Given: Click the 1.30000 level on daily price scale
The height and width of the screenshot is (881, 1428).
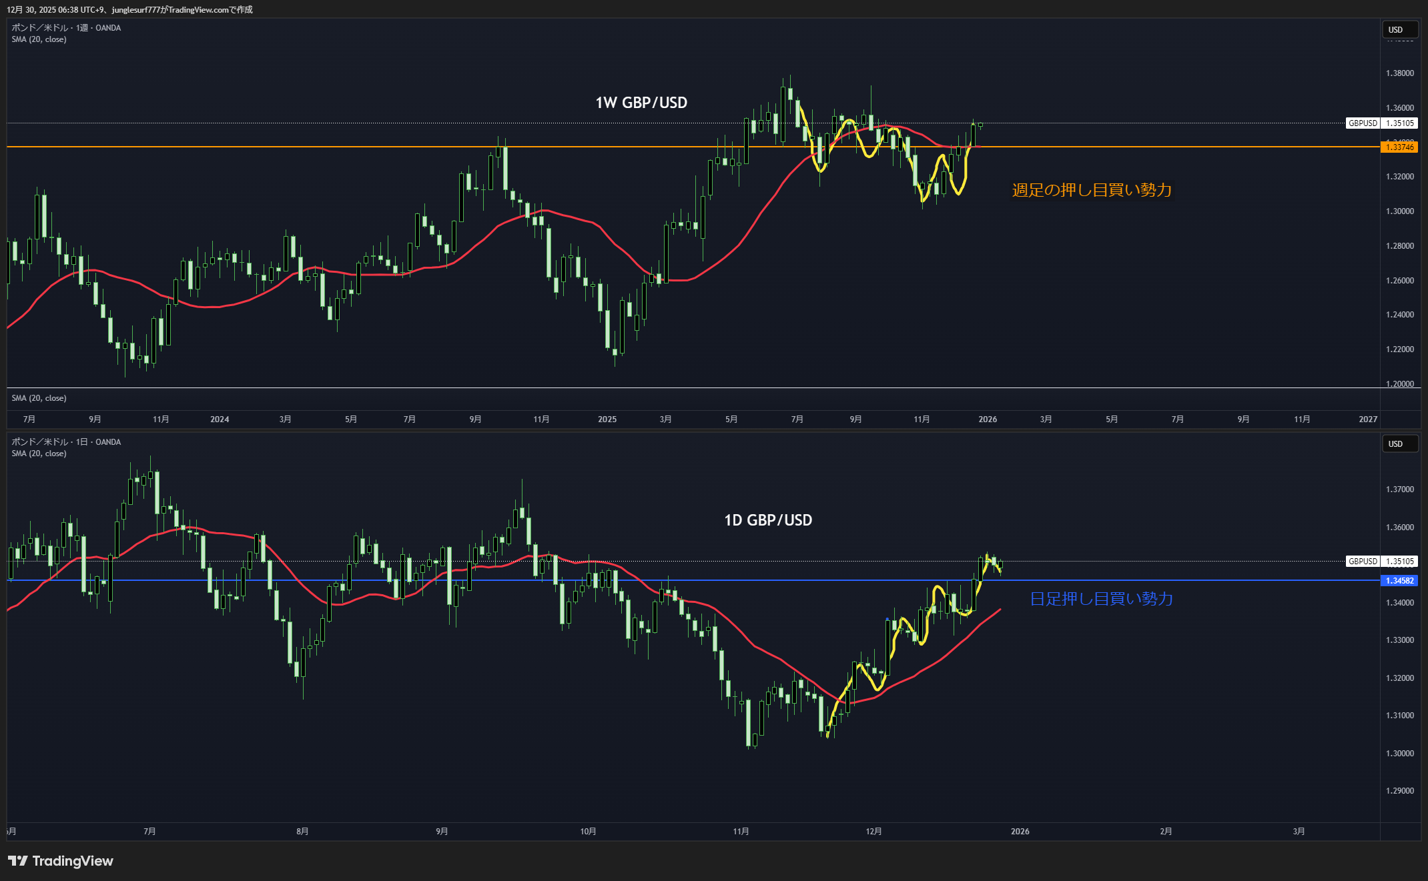Looking at the screenshot, I should pyautogui.click(x=1399, y=754).
